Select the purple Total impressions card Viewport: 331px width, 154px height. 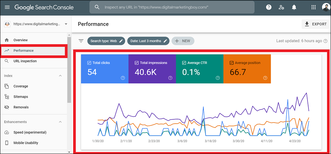pos(152,69)
